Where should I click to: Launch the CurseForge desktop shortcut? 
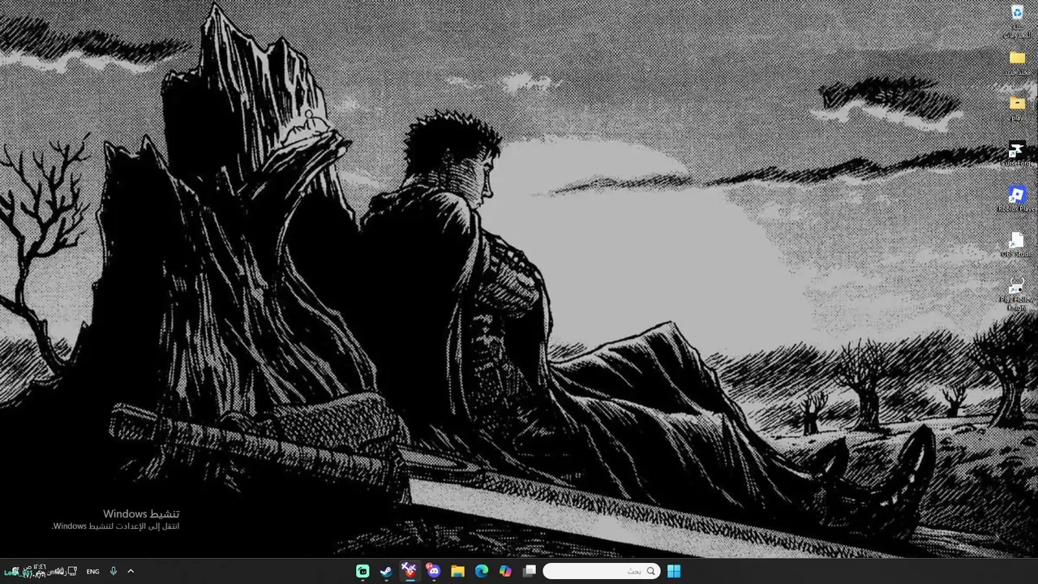click(x=1017, y=154)
